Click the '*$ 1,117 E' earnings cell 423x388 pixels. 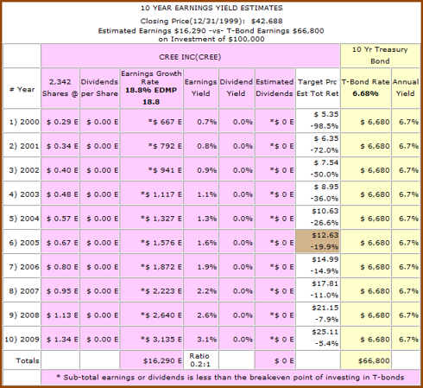click(x=151, y=194)
